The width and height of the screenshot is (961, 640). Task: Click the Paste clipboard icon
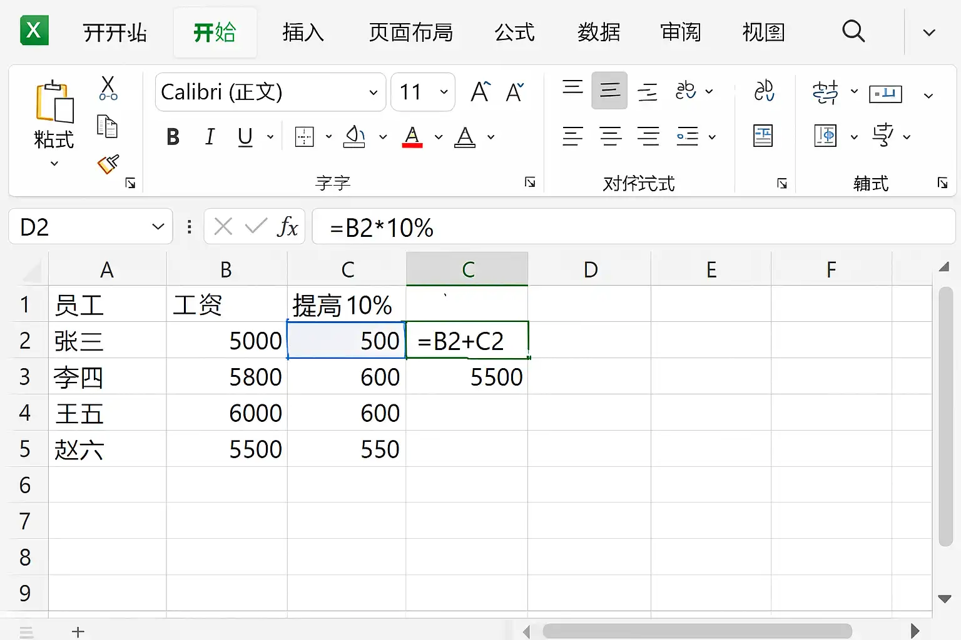(x=54, y=102)
